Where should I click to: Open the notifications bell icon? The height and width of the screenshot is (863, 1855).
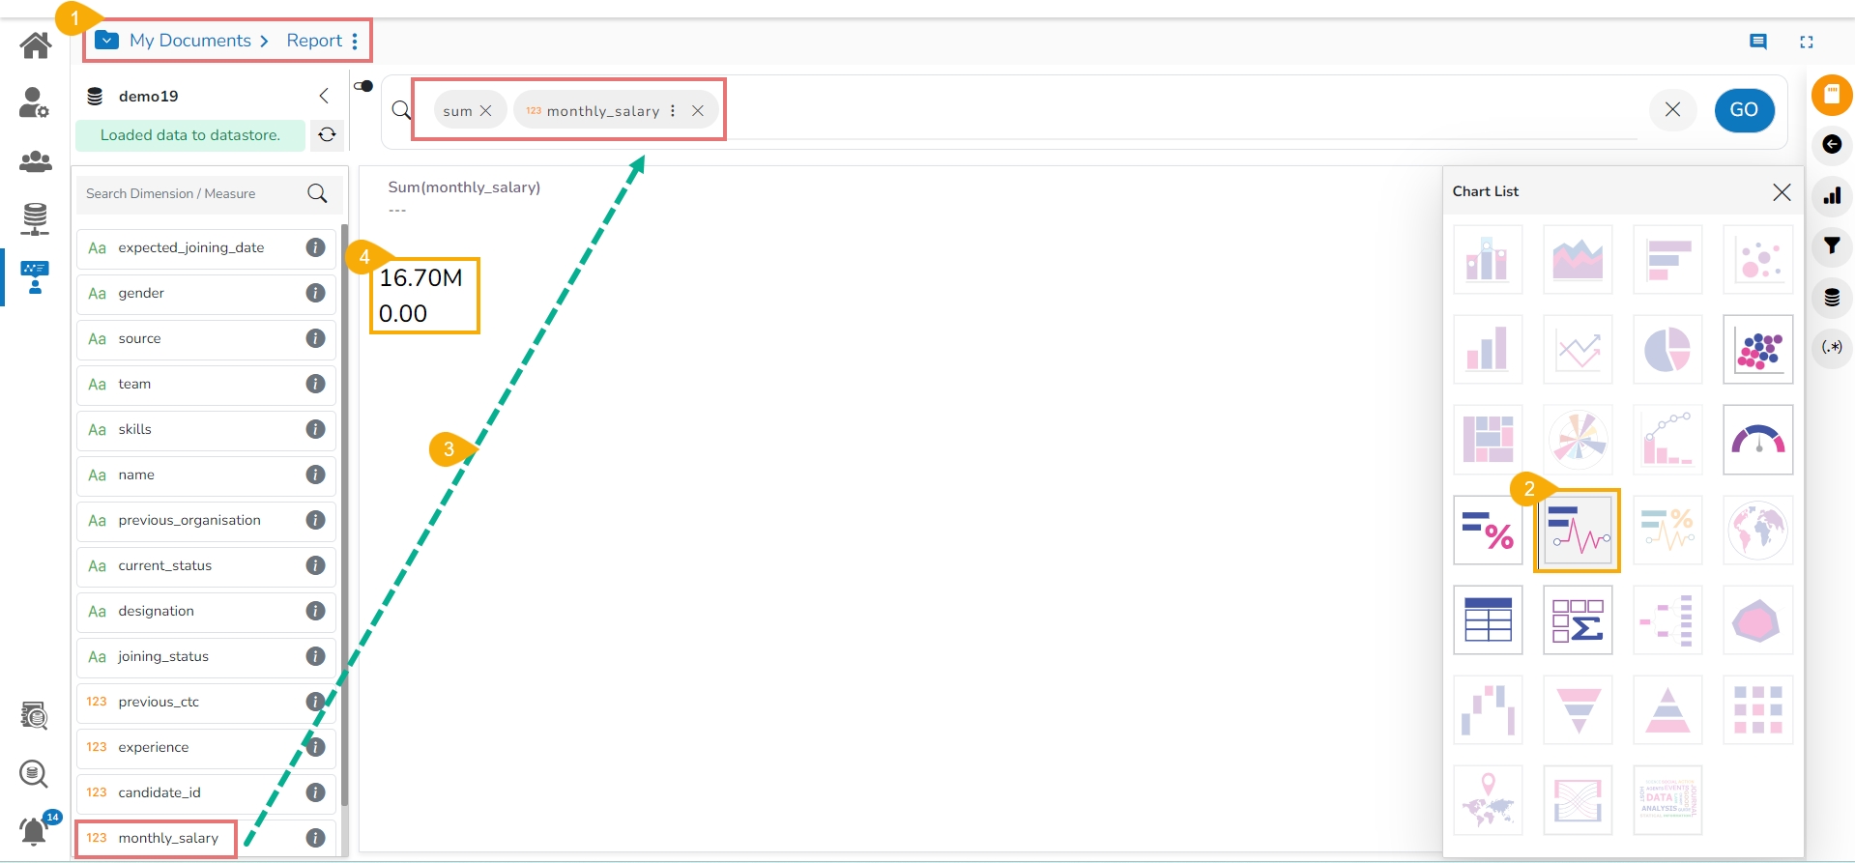[35, 830]
